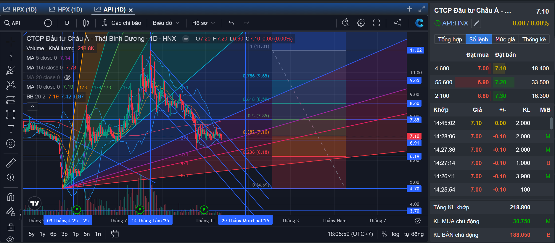Click the API:HNX symbol link
The width and height of the screenshot is (555, 243).
(455, 23)
